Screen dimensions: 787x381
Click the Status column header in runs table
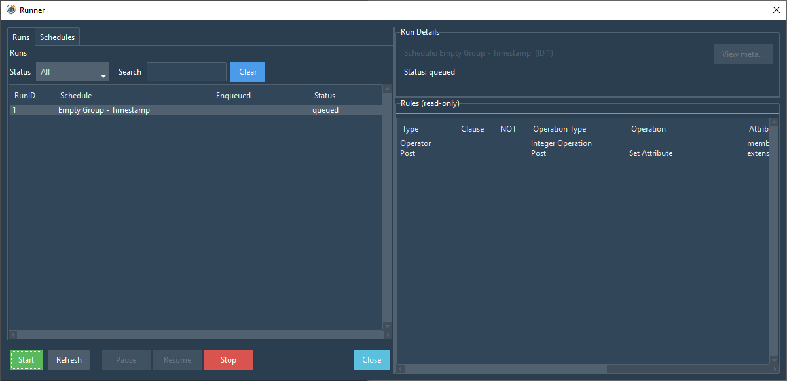point(325,96)
